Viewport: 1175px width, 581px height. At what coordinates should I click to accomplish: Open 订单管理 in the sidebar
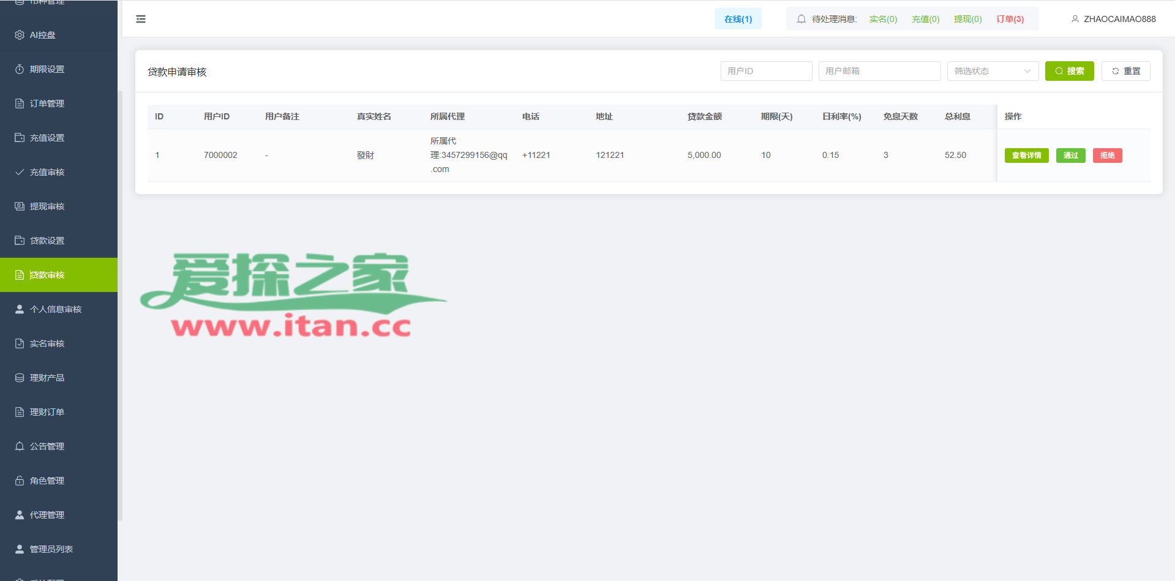coord(47,103)
